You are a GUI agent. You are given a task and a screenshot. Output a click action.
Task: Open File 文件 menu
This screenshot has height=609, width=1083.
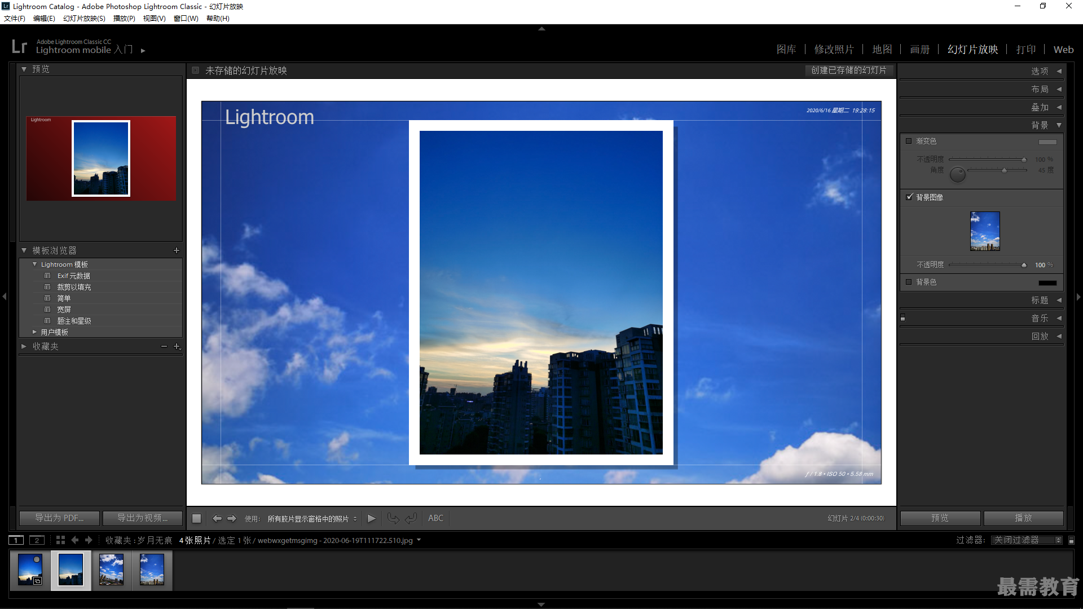15,19
